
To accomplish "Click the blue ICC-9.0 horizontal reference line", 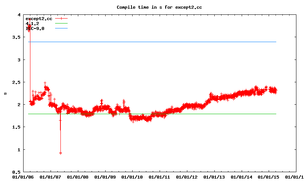I will click(152, 42).
